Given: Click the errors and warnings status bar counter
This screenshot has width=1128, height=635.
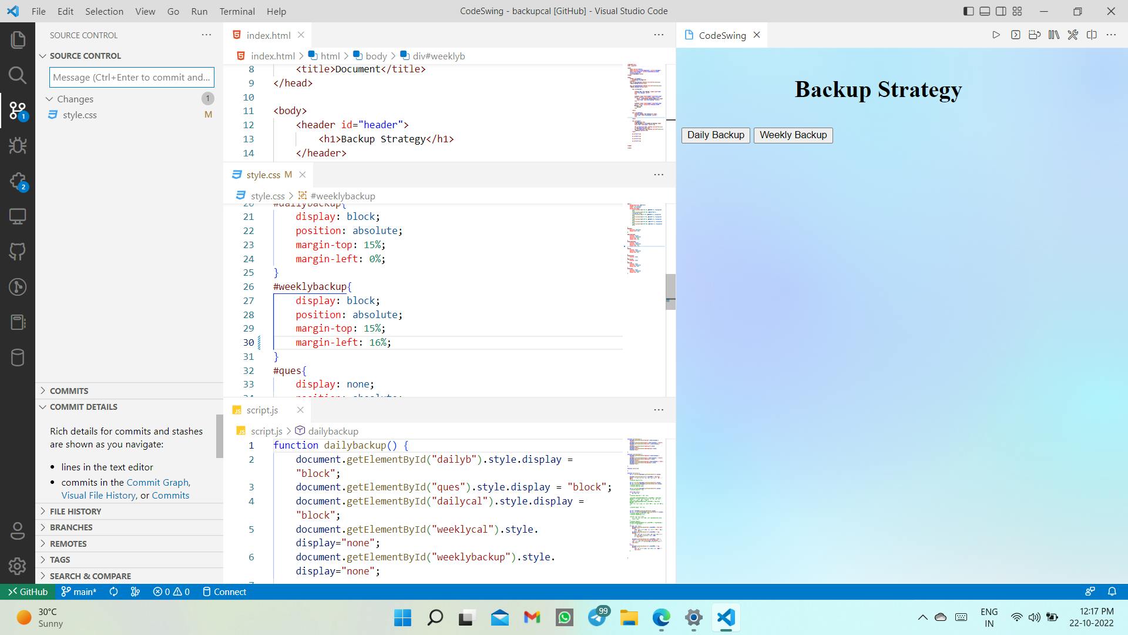Looking at the screenshot, I should pyautogui.click(x=172, y=592).
